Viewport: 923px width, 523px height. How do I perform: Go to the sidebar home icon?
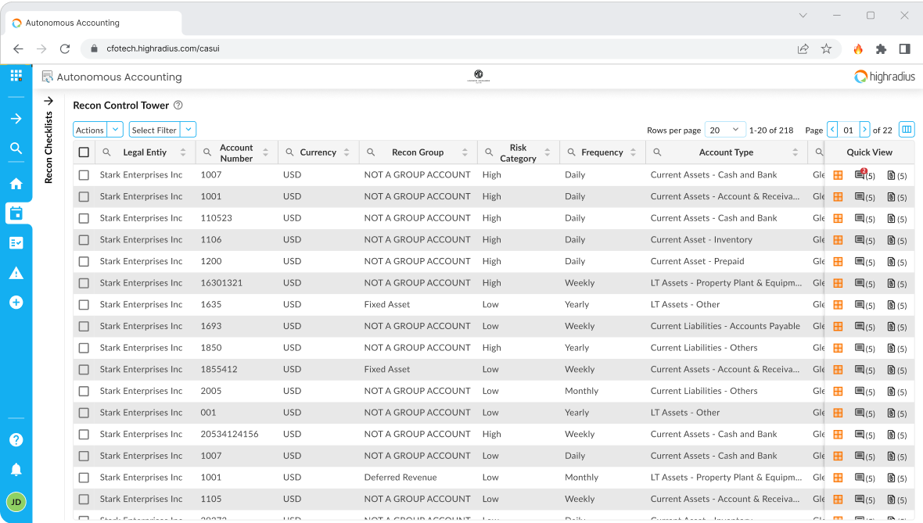click(16, 184)
